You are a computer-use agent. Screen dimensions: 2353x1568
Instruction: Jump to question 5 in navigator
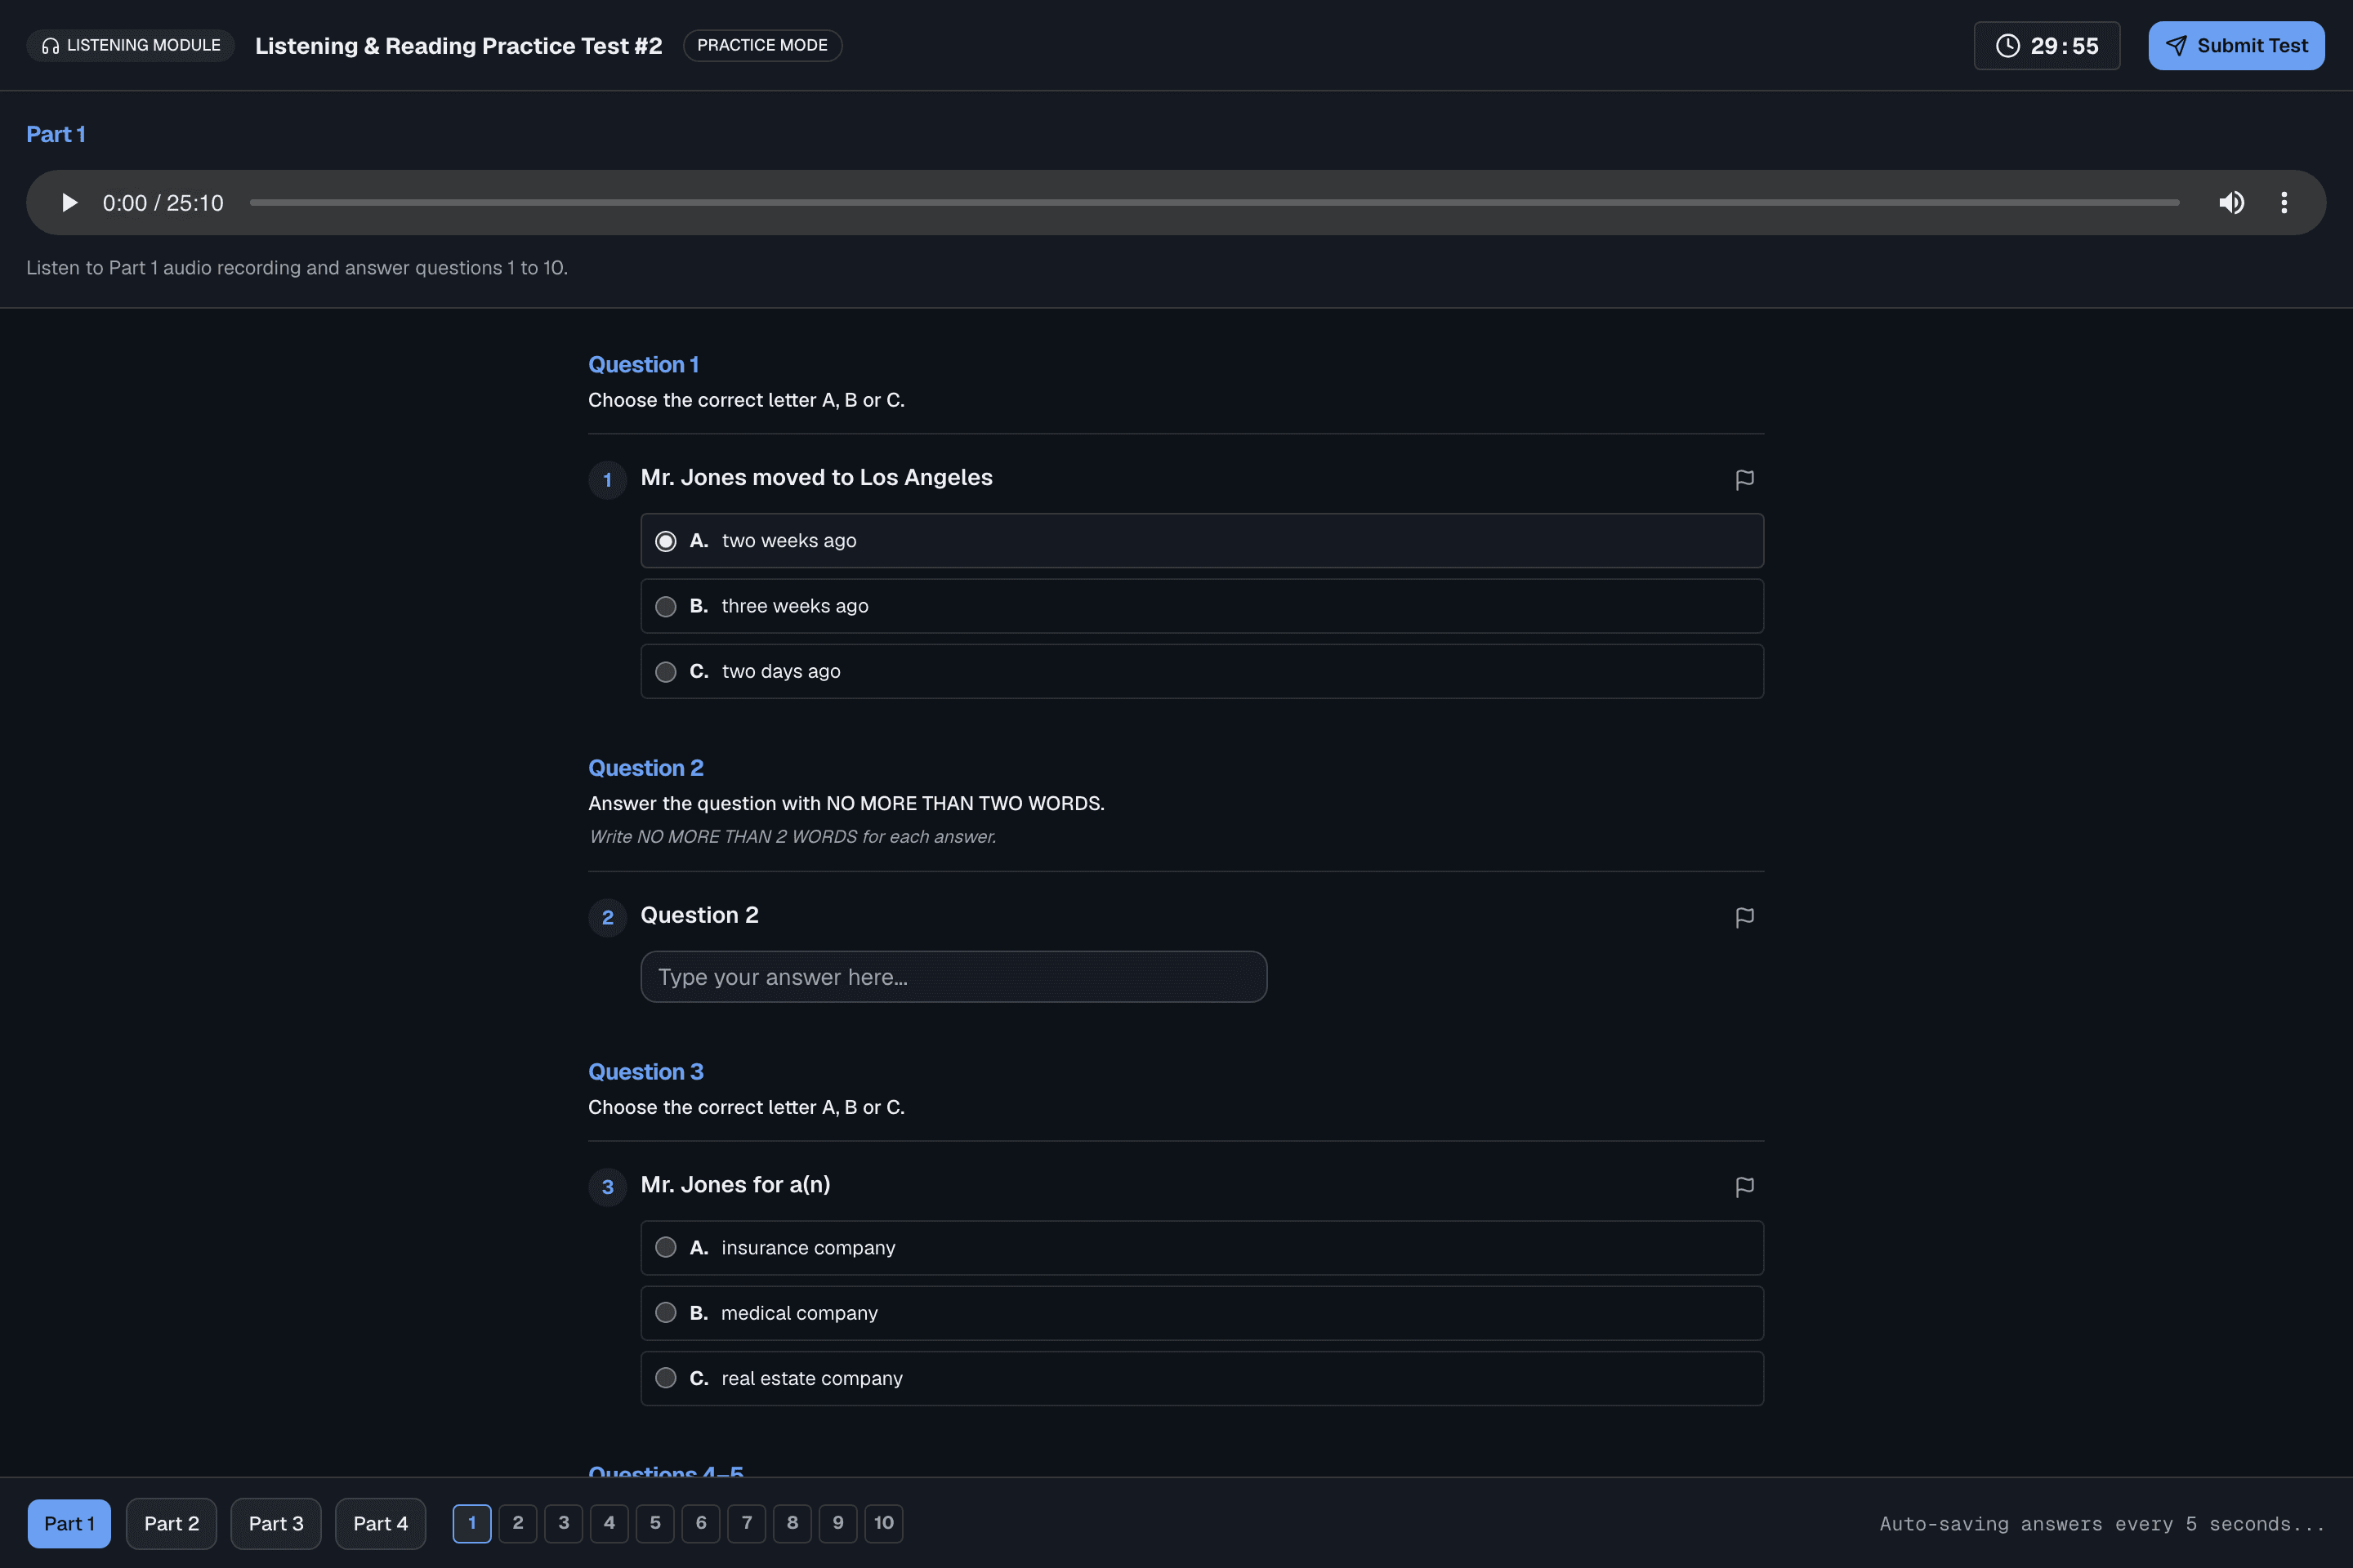tap(655, 1524)
